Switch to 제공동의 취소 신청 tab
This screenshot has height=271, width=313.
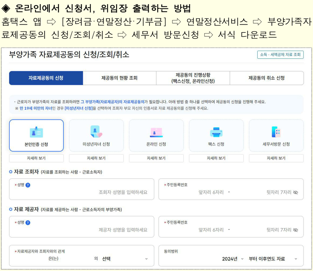click(267, 78)
